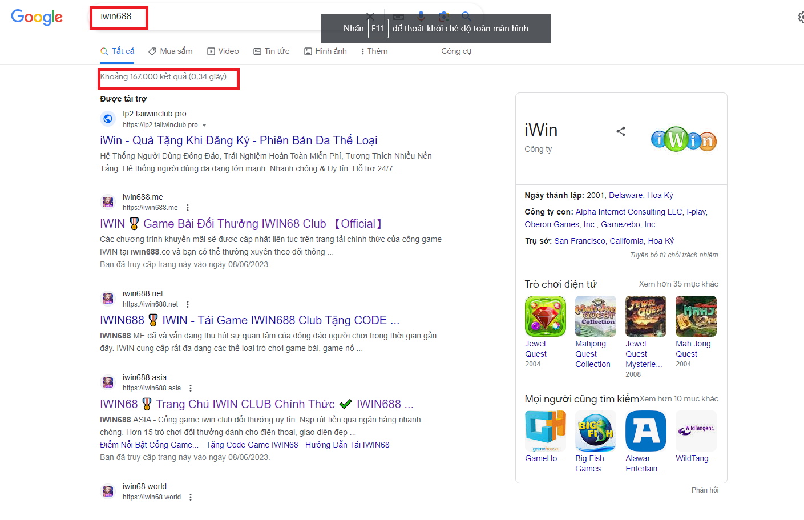Open the three-dot menu for iwin688.asia result
The height and width of the screenshot is (520, 804).
coord(191,388)
